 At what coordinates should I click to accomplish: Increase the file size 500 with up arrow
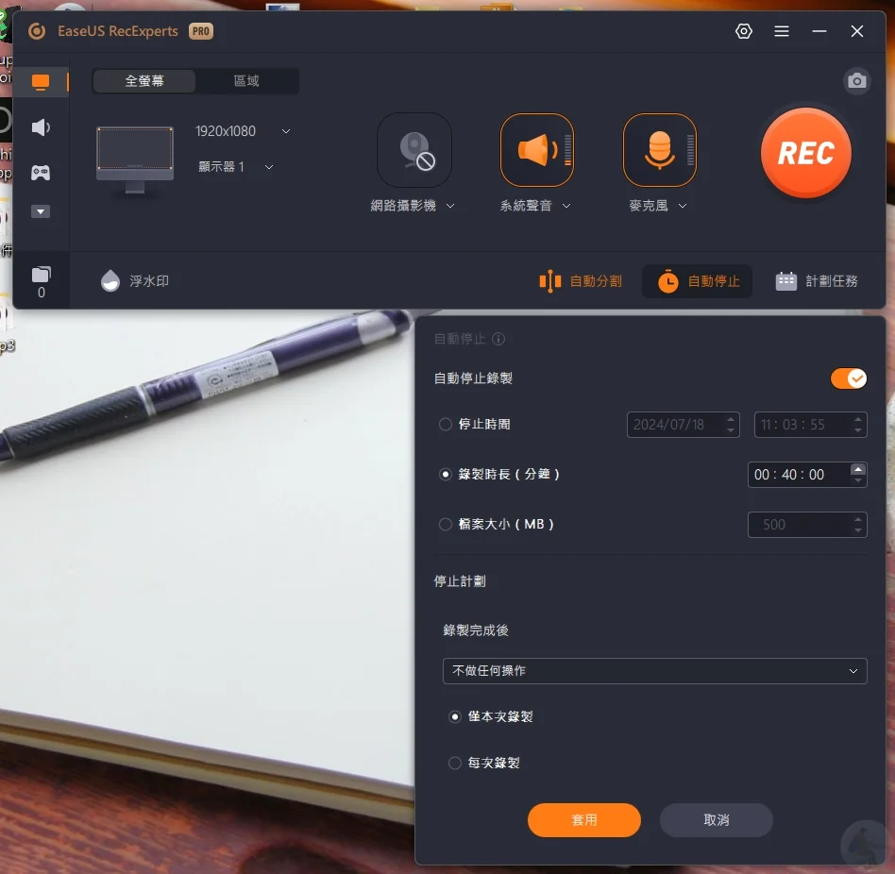pos(858,519)
